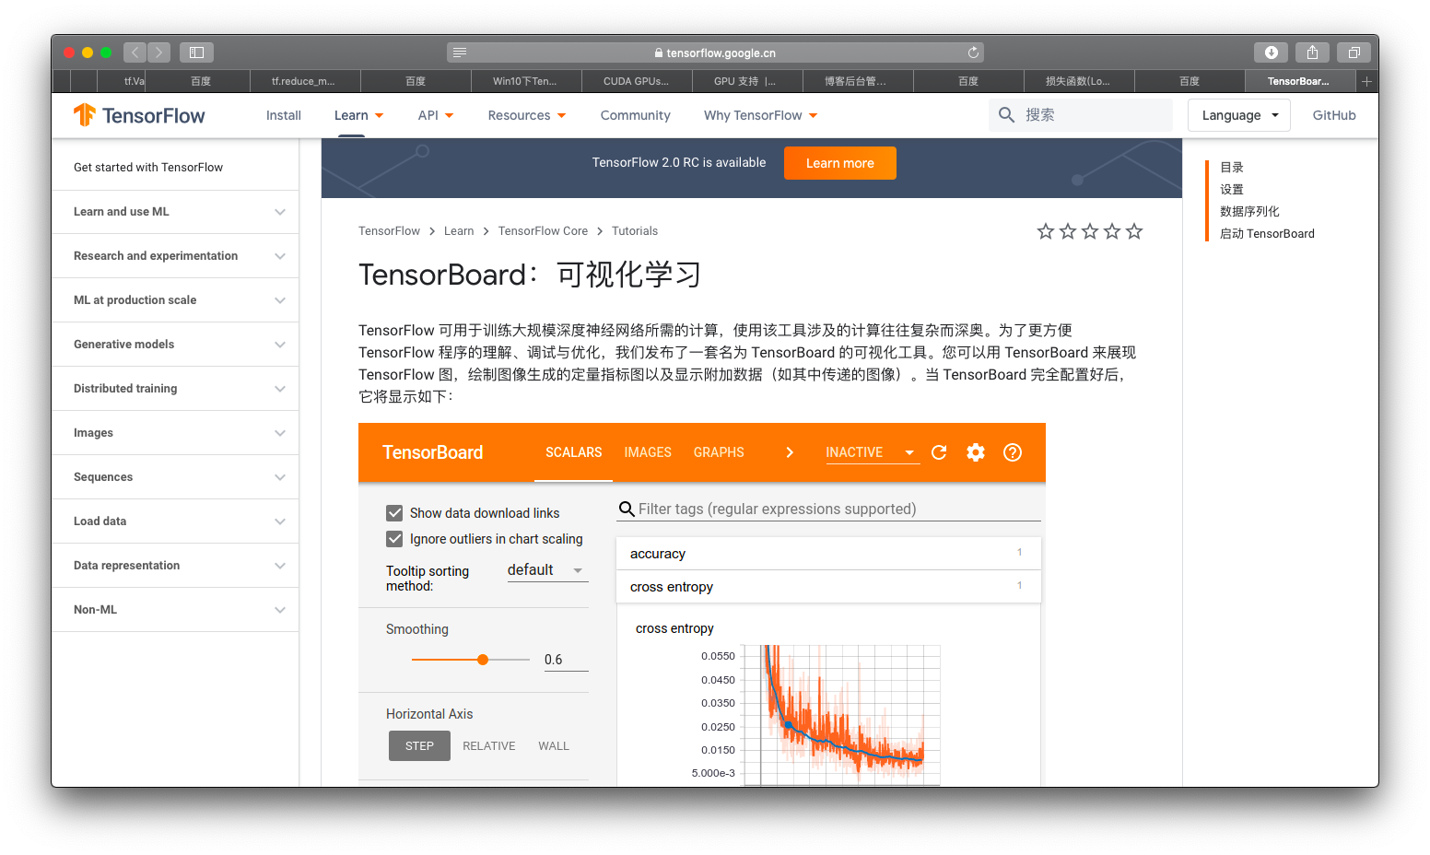Open the Safari downloads icon
Screen dimensions: 1430x855
click(x=1271, y=53)
